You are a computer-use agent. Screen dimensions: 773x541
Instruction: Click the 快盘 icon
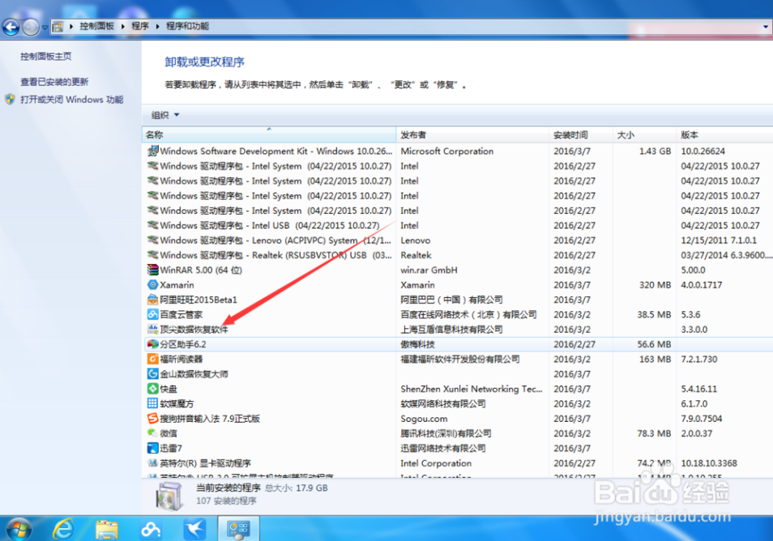[153, 389]
